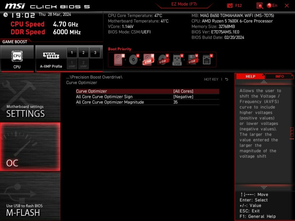295x221 pixels.
Task: Select the network boot device icon
Action: click(x=207, y=60)
